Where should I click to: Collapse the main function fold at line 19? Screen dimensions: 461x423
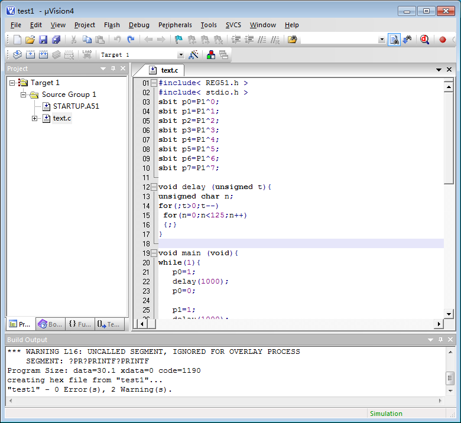[x=154, y=253]
